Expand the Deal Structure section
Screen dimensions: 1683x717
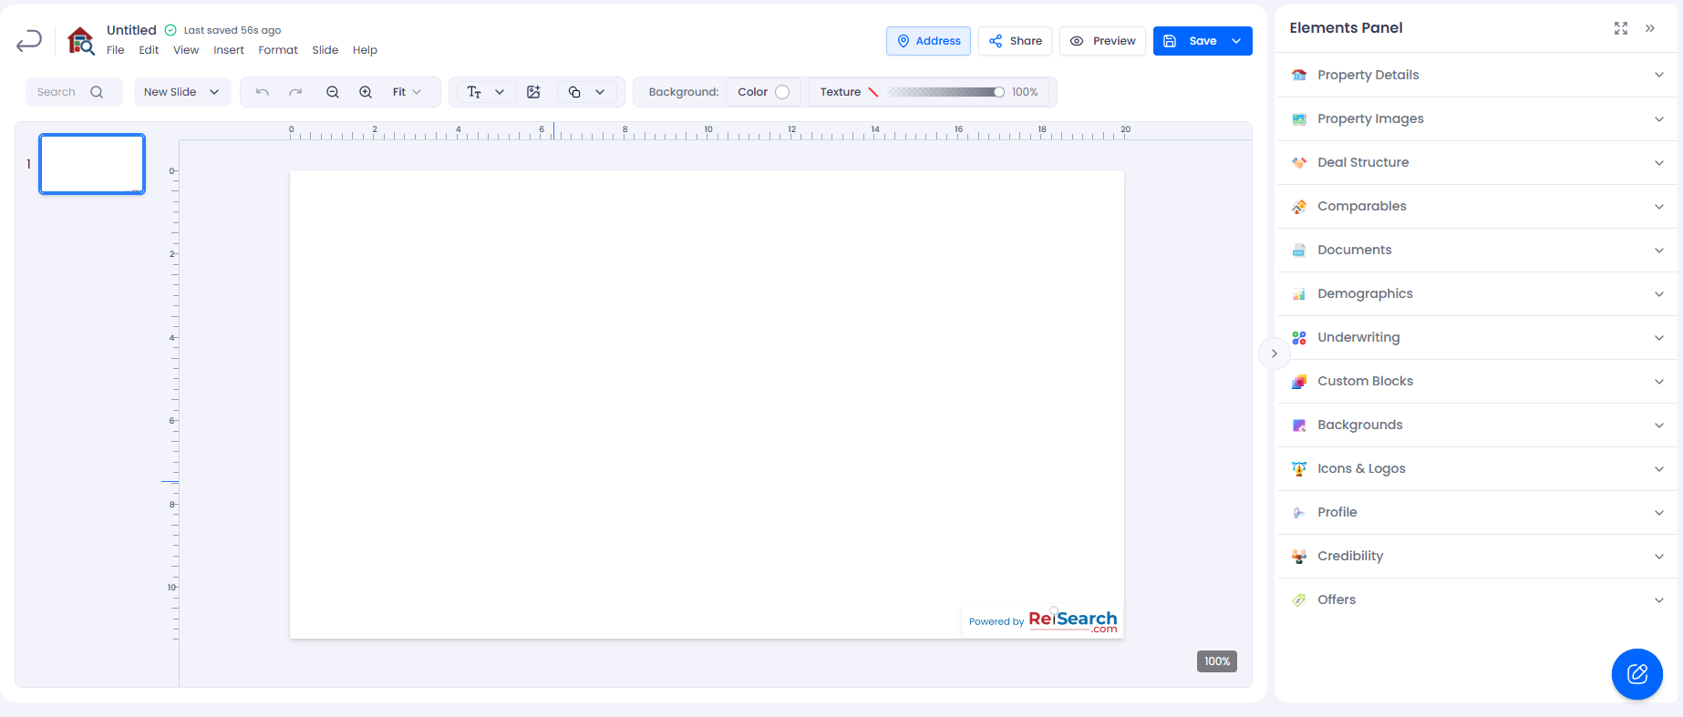tap(1476, 162)
